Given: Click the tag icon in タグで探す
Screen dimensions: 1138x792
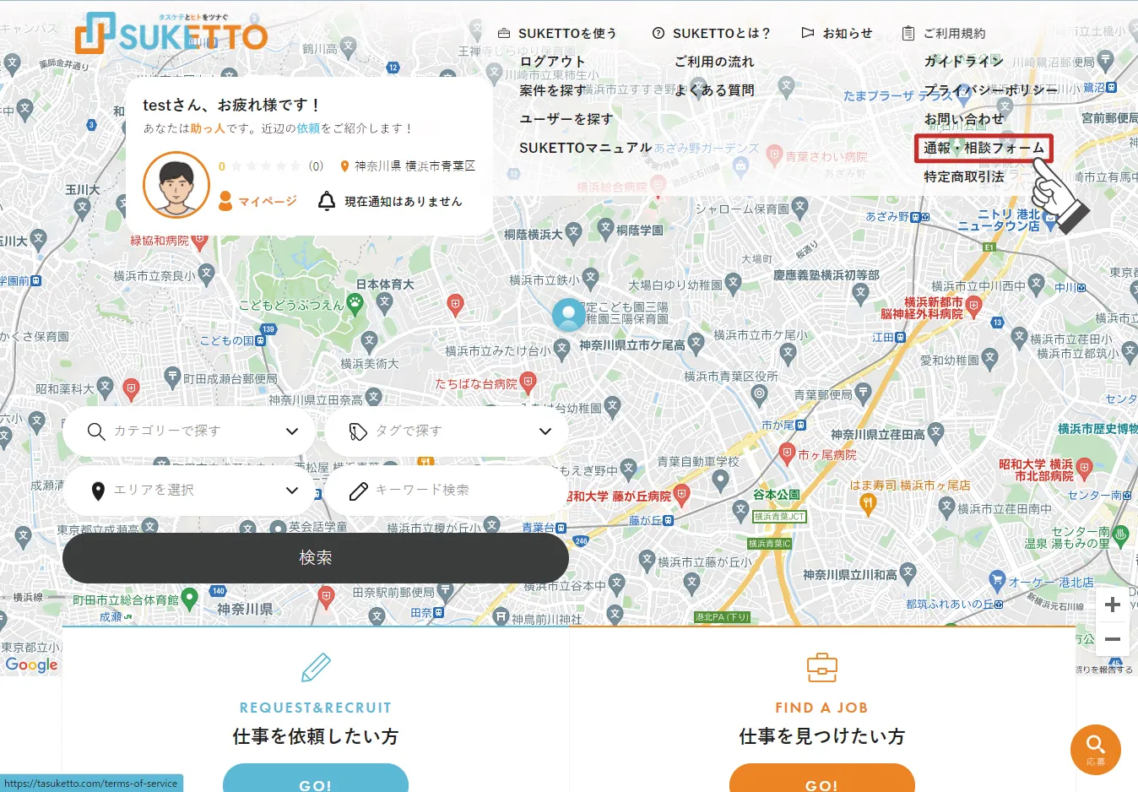Looking at the screenshot, I should click(x=358, y=431).
